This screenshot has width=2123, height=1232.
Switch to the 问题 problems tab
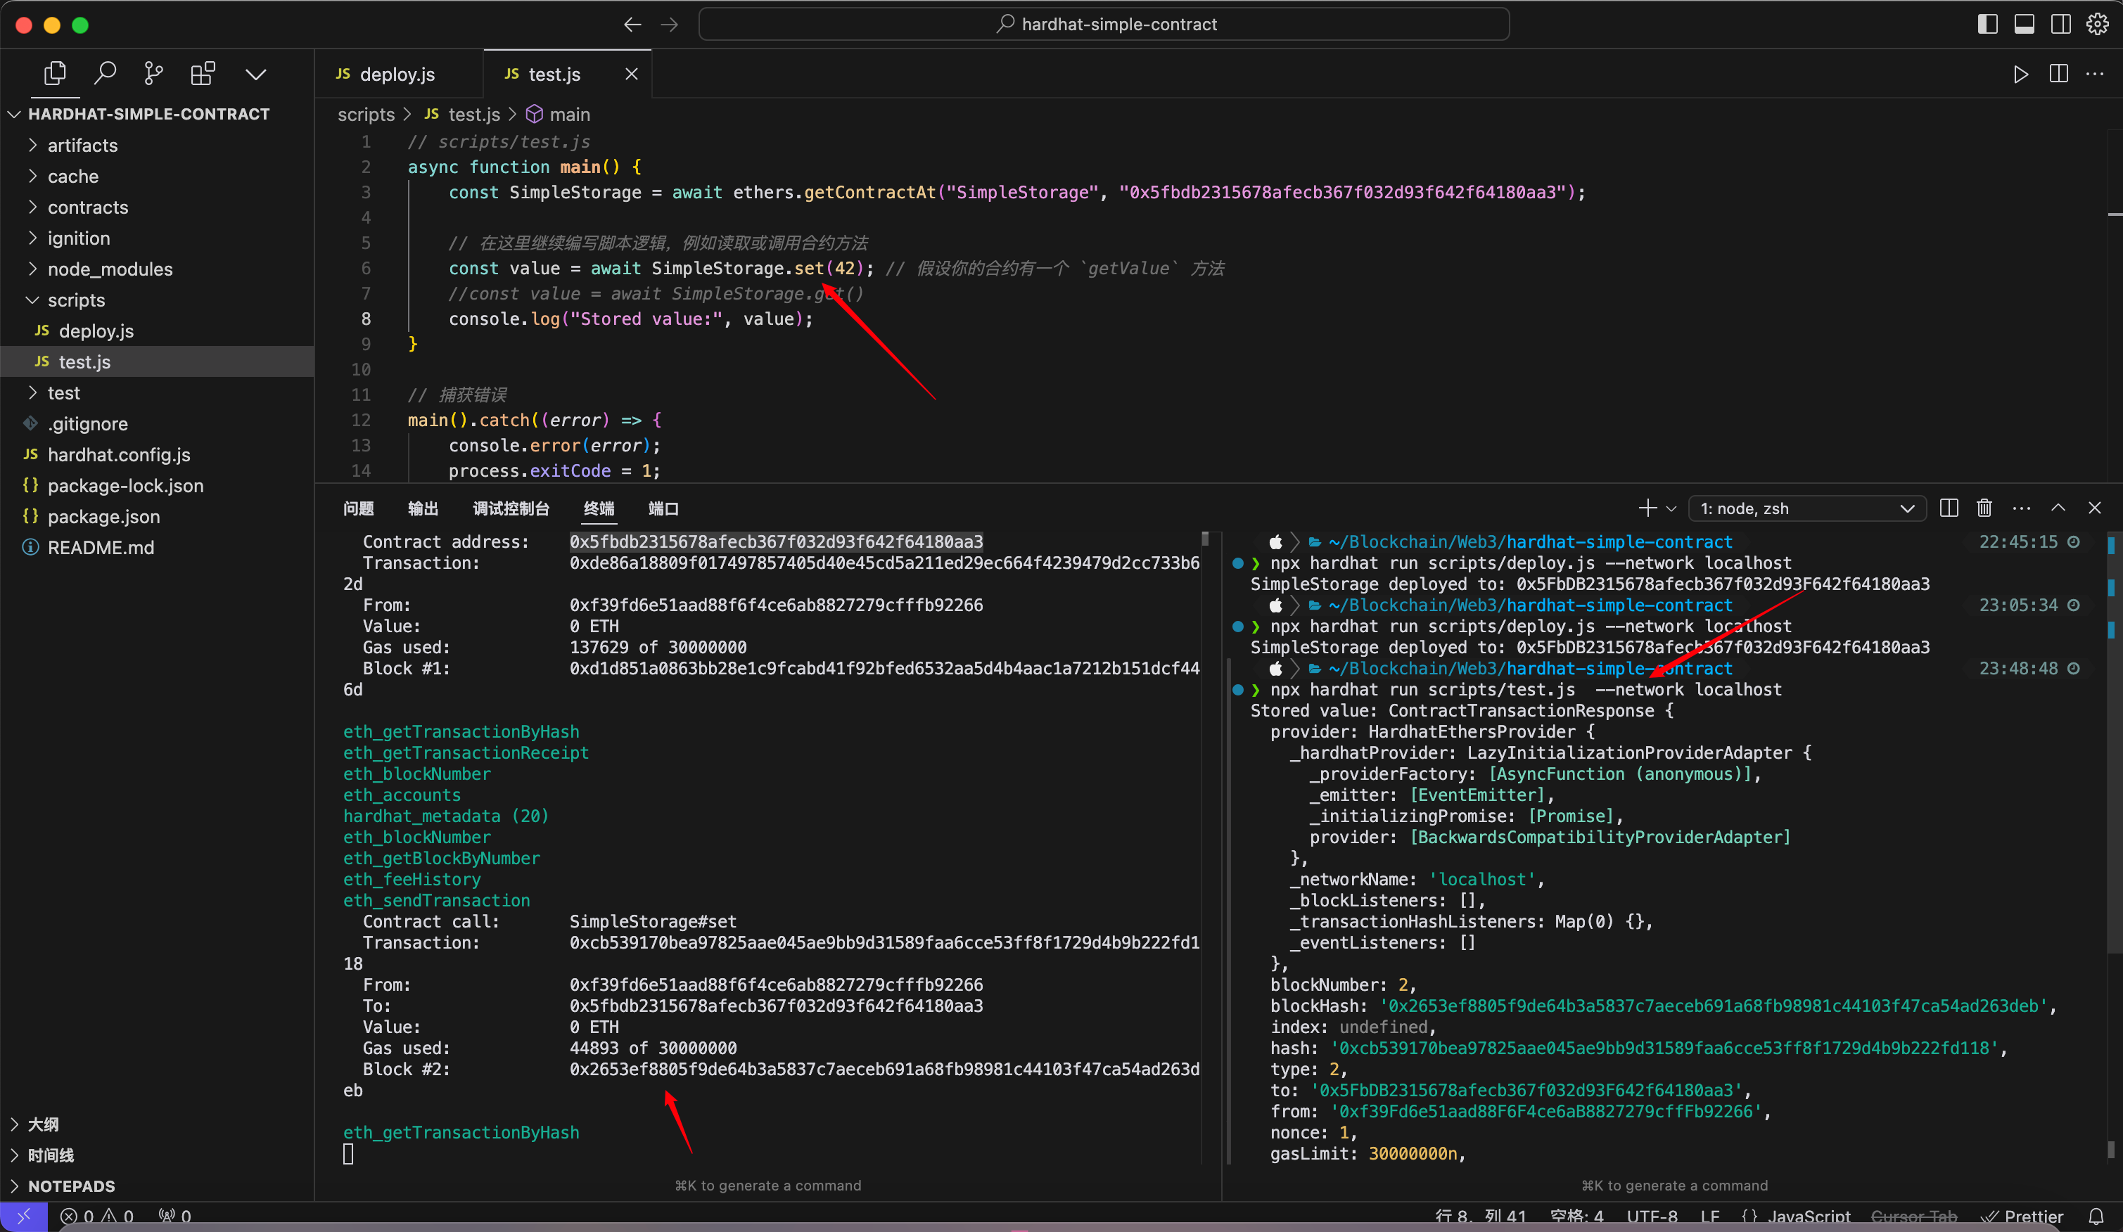pyautogui.click(x=359, y=508)
